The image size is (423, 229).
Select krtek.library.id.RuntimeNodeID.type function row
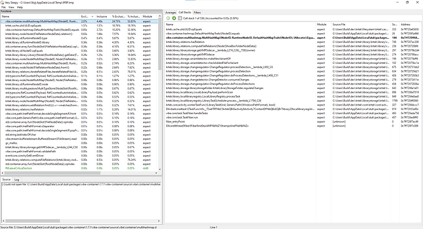(x=79, y=38)
